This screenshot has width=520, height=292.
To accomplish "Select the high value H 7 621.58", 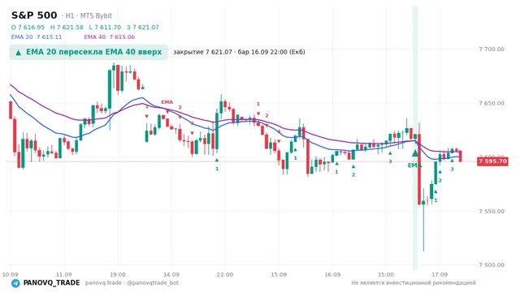I will point(67,27).
